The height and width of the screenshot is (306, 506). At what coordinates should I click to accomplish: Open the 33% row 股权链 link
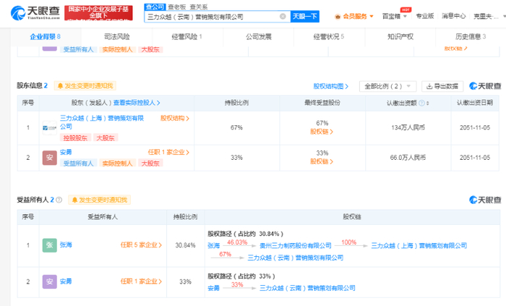pyautogui.click(x=322, y=161)
